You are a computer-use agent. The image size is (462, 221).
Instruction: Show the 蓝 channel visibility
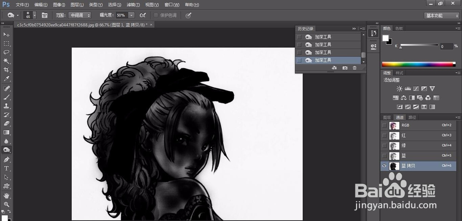[384, 156]
